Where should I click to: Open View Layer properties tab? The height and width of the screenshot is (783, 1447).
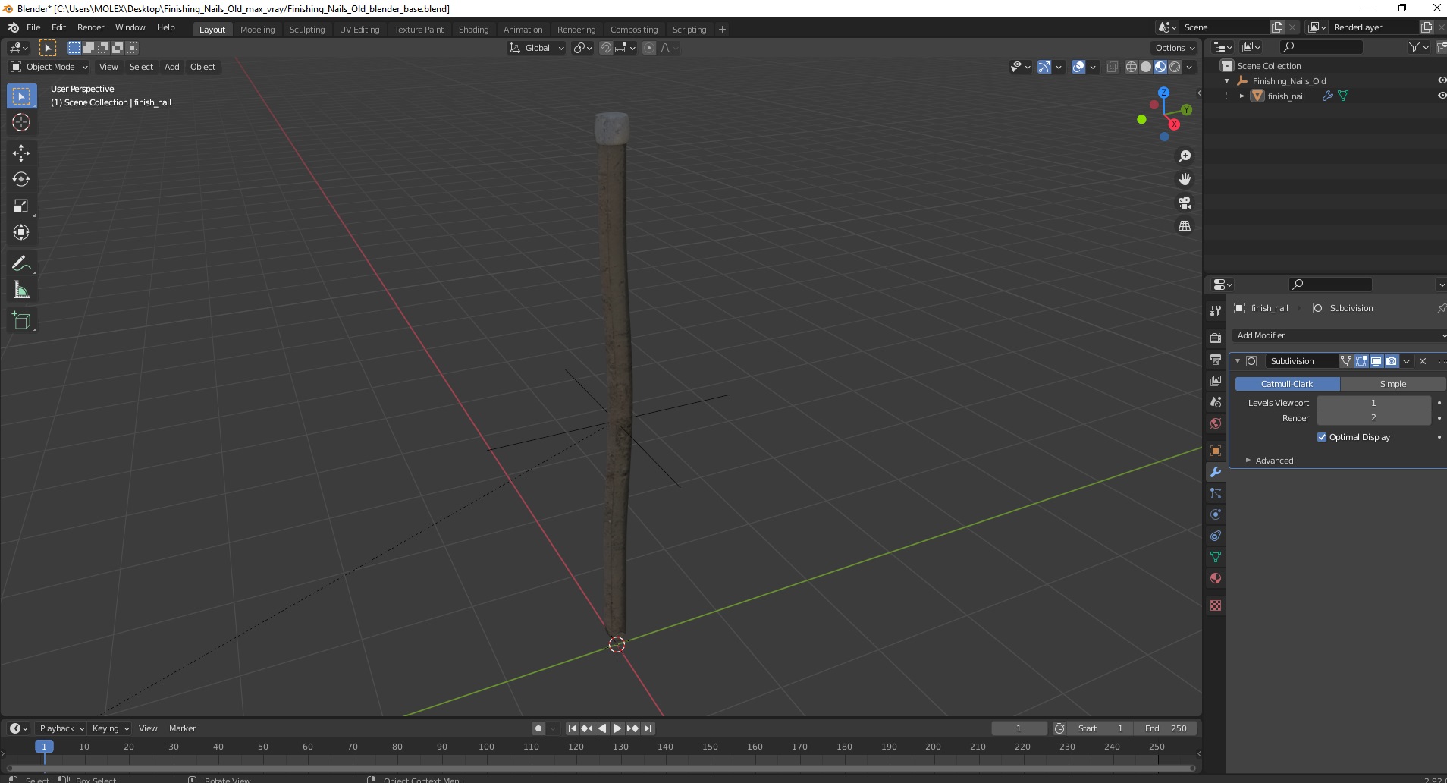1216,381
